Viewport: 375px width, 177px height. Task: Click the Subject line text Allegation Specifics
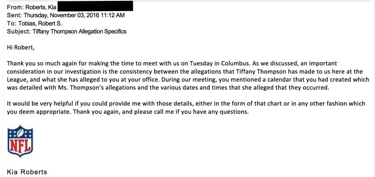tap(102, 32)
